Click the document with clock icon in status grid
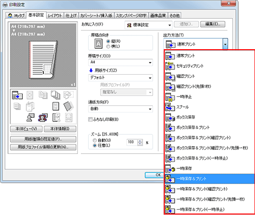The image size is (255, 215). (56, 118)
